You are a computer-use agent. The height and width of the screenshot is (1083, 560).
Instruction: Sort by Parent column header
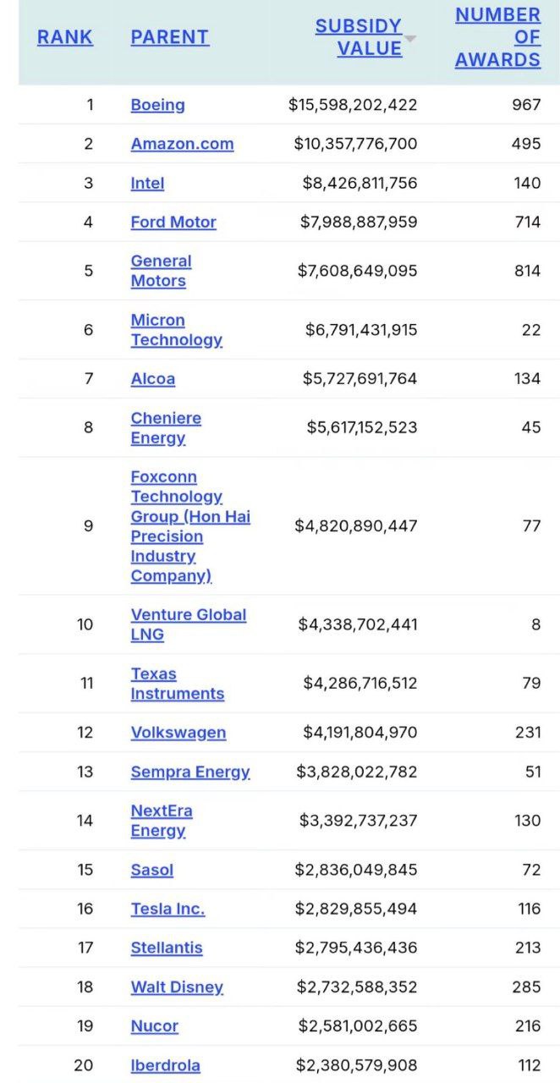point(169,37)
